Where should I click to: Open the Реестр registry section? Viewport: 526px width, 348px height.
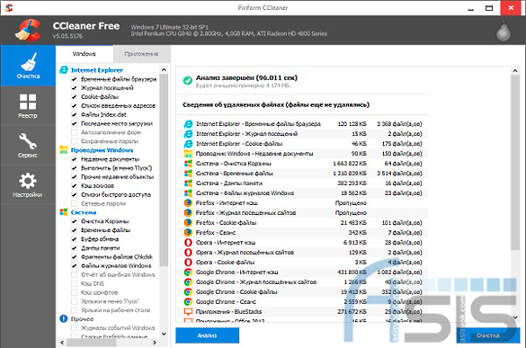(x=28, y=105)
